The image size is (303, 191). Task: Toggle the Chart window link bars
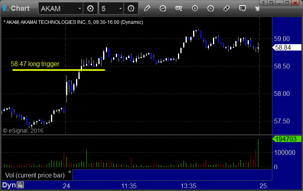pos(6,8)
